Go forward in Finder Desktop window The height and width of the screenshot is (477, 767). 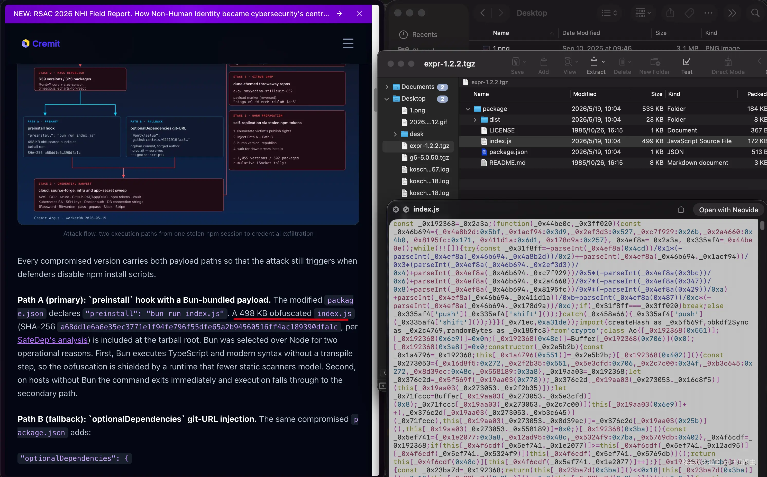500,13
